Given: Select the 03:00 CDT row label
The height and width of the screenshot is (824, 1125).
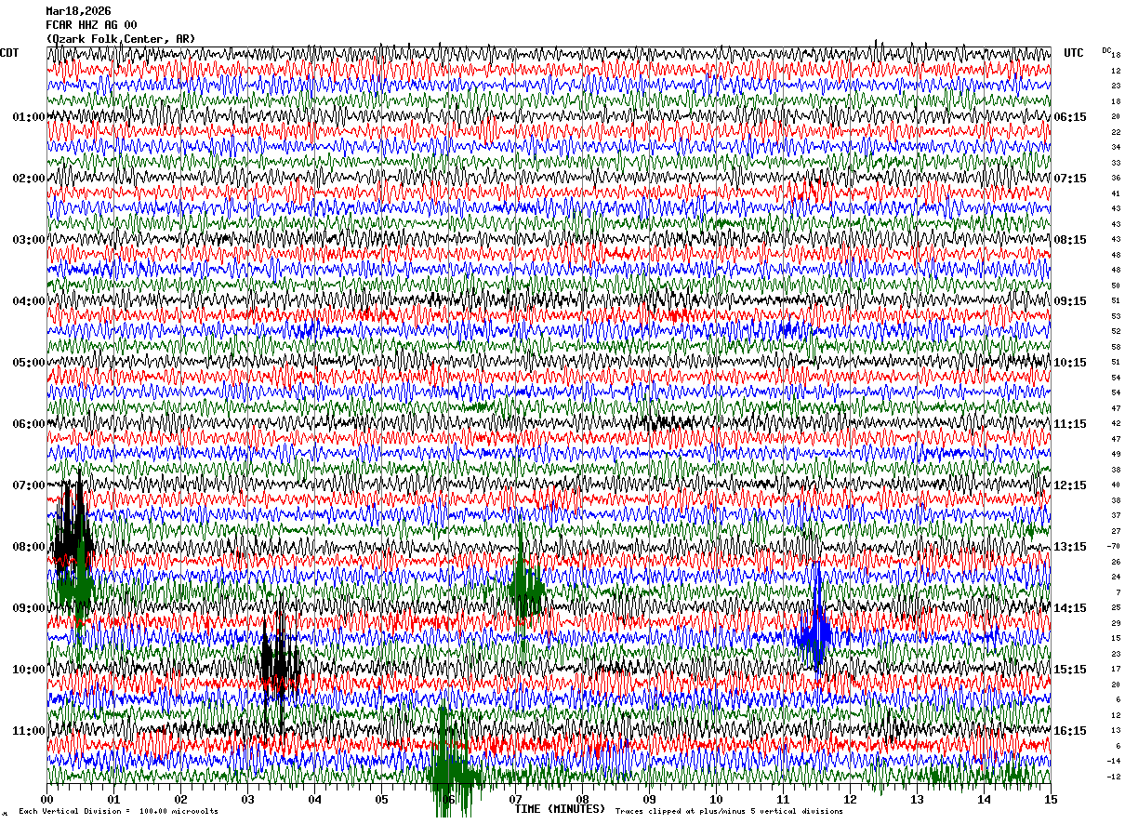Looking at the screenshot, I should tap(29, 240).
